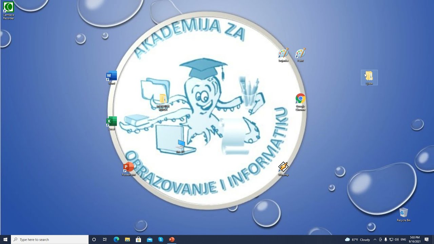This screenshot has width=434, height=244.
Task: Open Task View on the taskbar
Action: (105, 240)
